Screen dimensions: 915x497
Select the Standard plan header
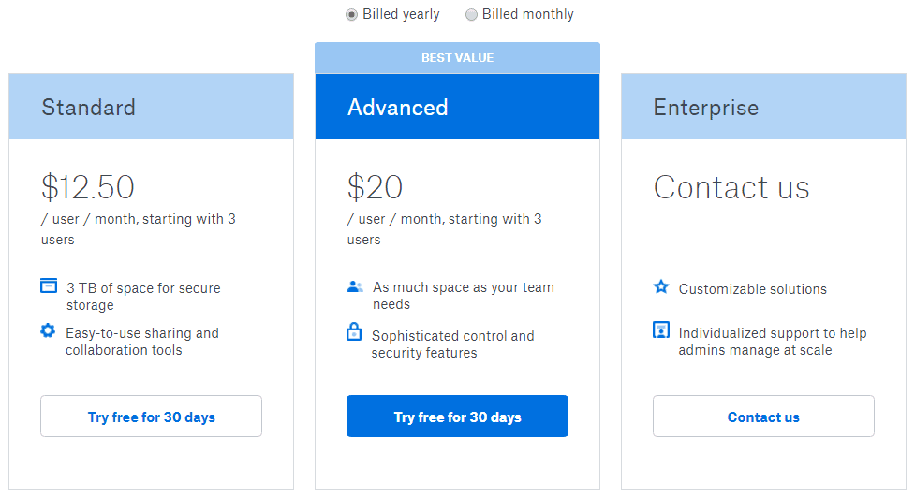click(151, 106)
